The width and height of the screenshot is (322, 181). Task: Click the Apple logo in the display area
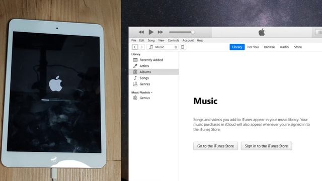click(262, 32)
